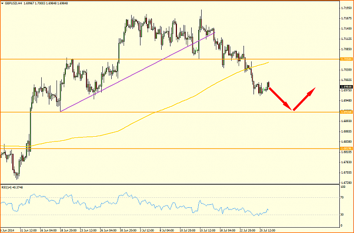The height and width of the screenshot is (233, 354).
Task: Click the 16 Jun 04:00 time label
Action: (49, 231)
